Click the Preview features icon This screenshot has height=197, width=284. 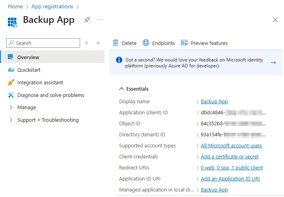pyautogui.click(x=184, y=43)
